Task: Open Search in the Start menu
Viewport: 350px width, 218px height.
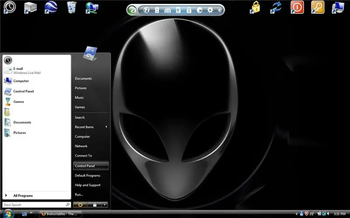Action: pos(91,117)
